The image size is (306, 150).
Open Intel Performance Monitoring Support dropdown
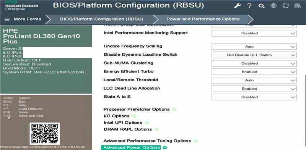tap(254, 33)
